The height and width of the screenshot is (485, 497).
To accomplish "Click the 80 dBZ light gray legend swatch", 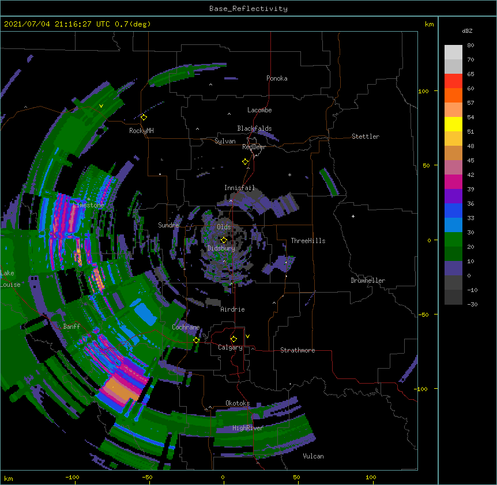I will tap(453, 52).
